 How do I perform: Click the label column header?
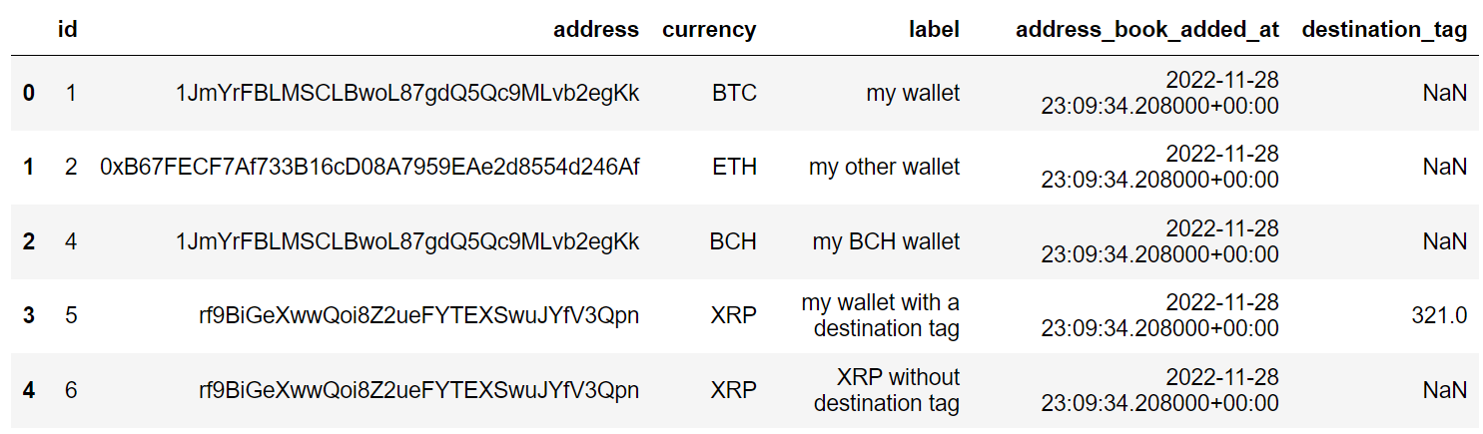934,30
